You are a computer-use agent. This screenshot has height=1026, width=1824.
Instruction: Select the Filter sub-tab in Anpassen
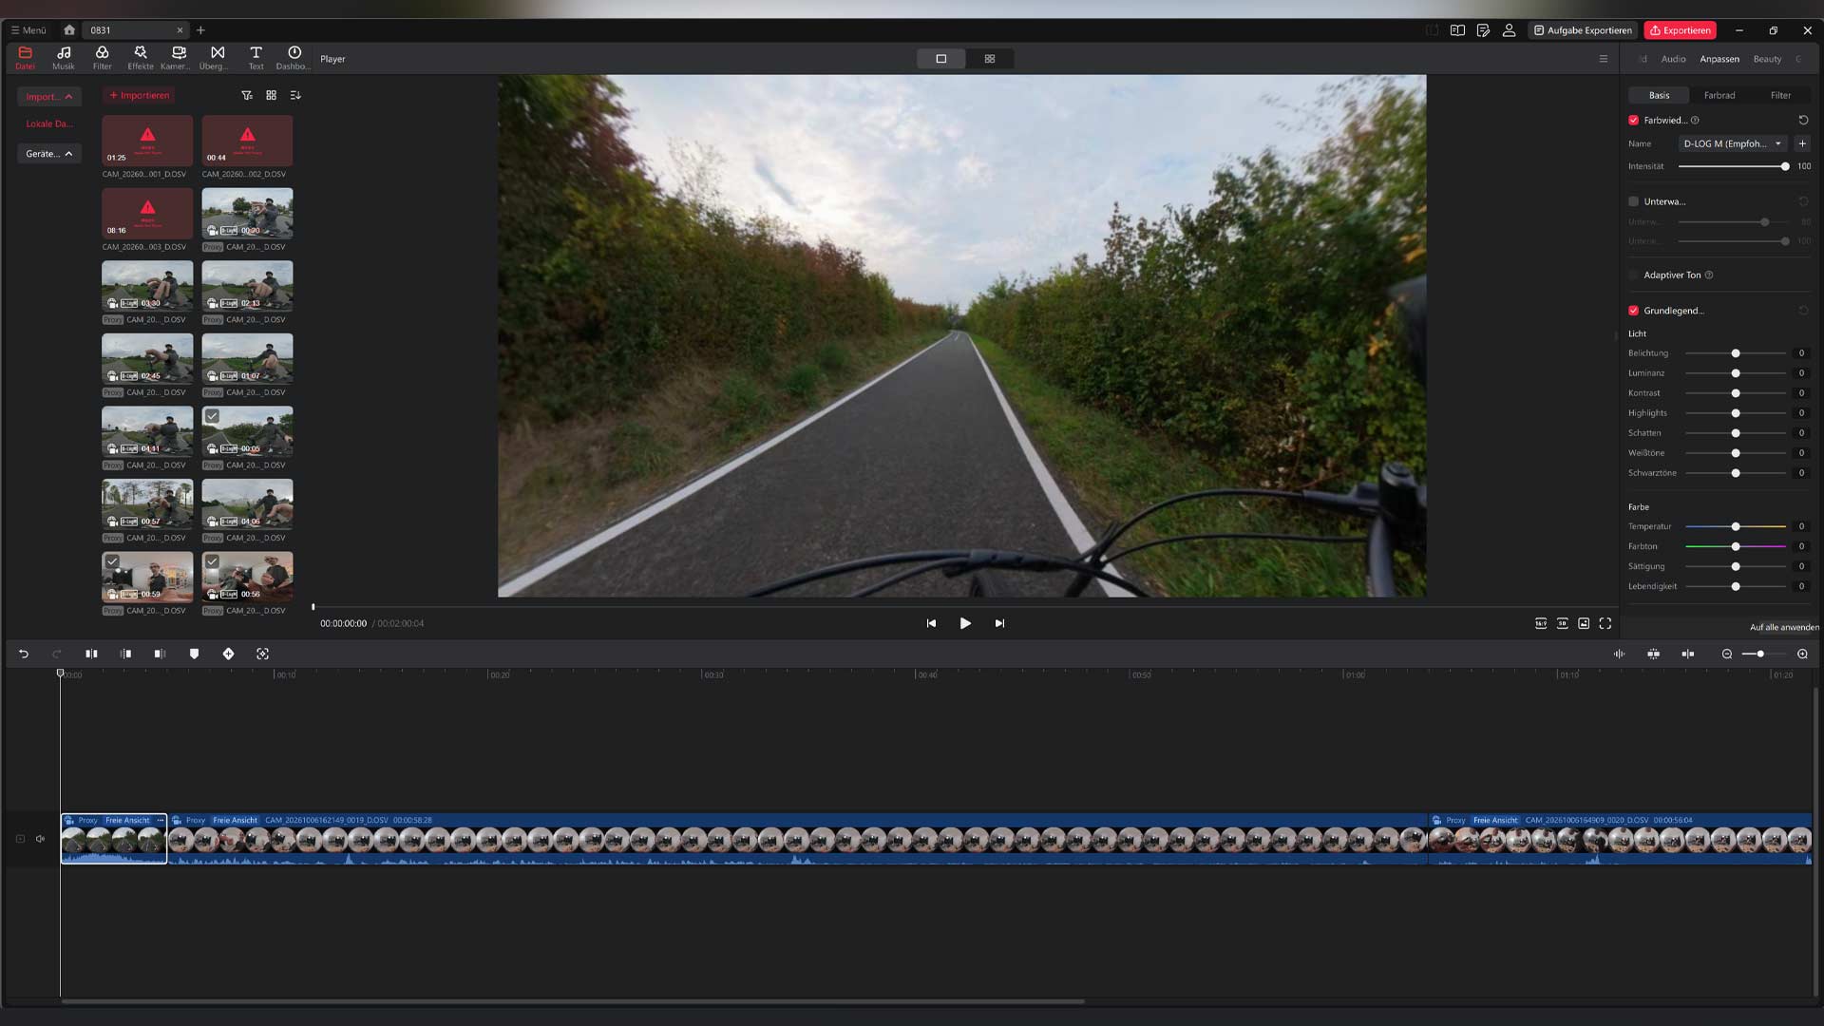1780,95
